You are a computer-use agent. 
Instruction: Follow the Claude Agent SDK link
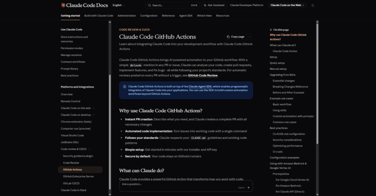(200, 86)
